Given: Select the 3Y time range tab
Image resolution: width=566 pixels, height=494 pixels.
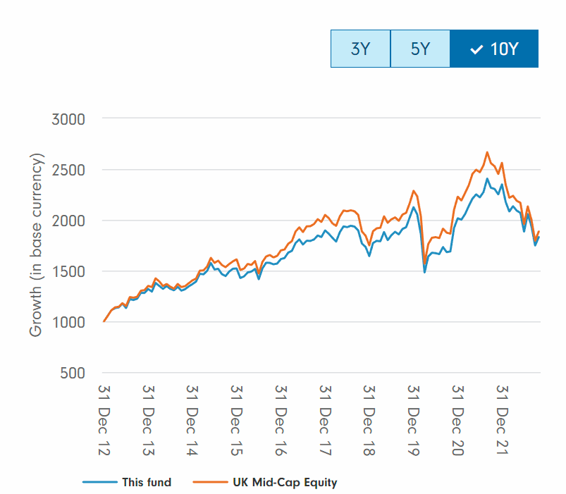Looking at the screenshot, I should 360,49.
